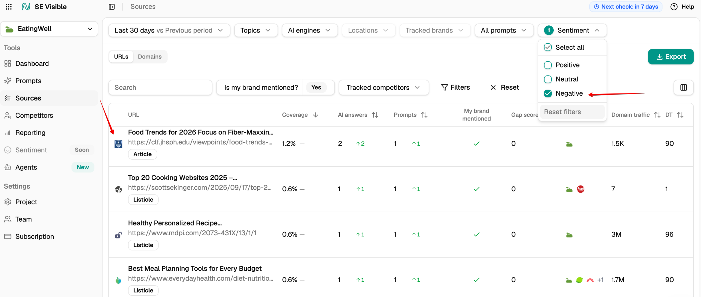Open the Tracked competitors dropdown
This screenshot has width=701, height=297.
click(384, 87)
